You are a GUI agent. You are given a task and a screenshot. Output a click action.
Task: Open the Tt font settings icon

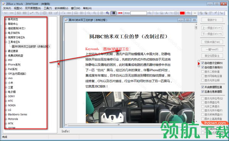(x=189, y=13)
